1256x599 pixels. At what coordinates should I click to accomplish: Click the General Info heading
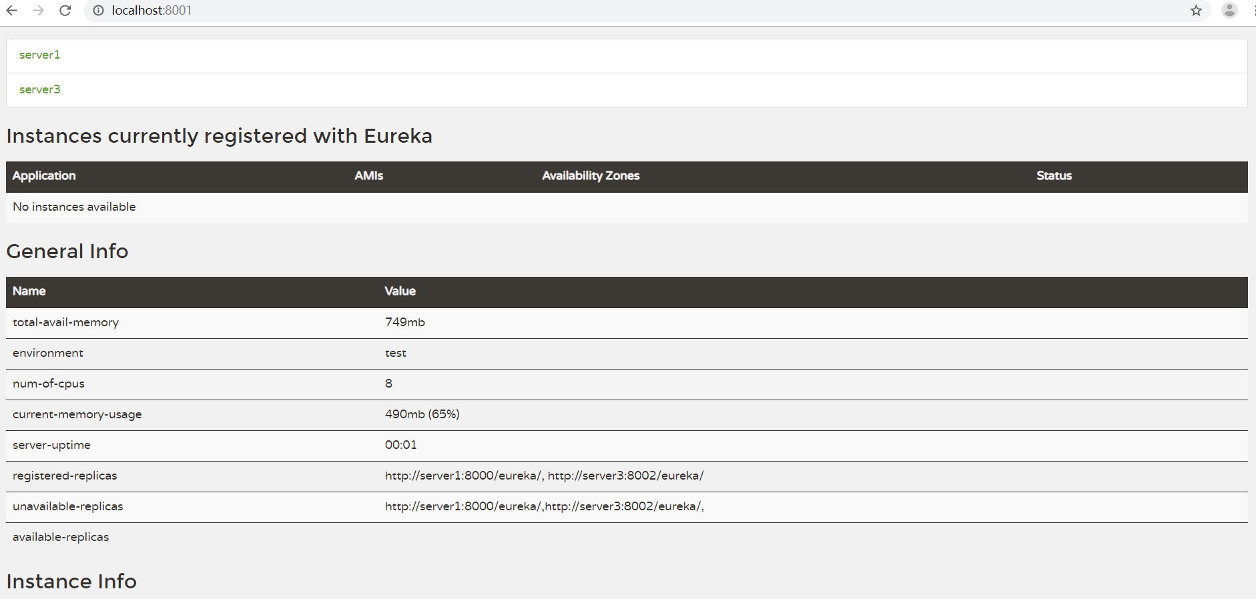click(67, 251)
